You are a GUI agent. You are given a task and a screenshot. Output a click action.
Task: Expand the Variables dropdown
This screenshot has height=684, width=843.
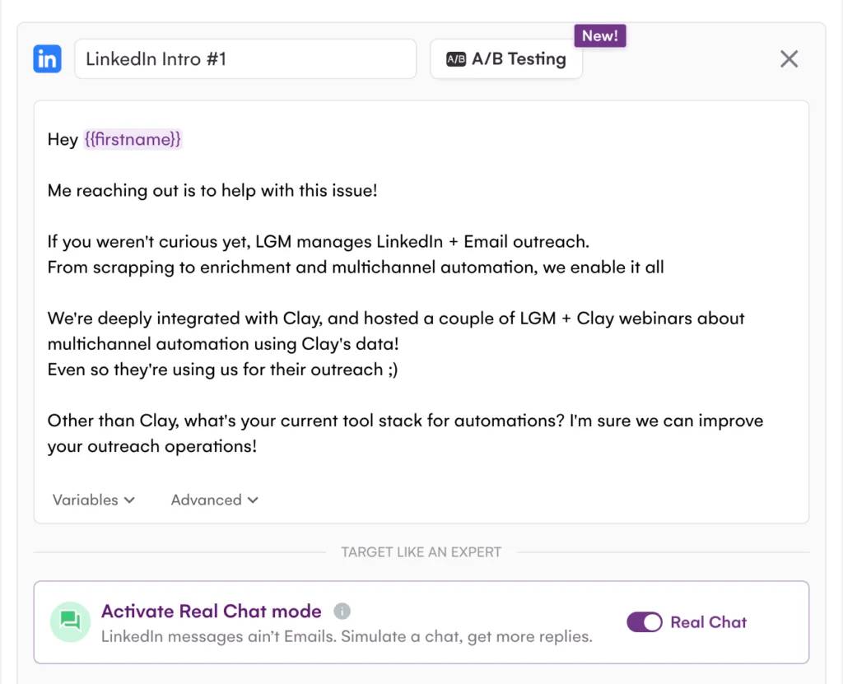click(94, 500)
